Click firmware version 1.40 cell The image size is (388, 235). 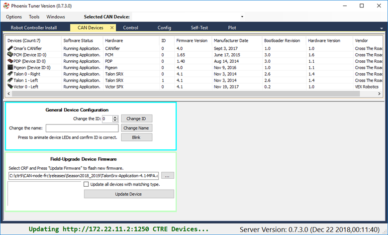tap(181, 61)
